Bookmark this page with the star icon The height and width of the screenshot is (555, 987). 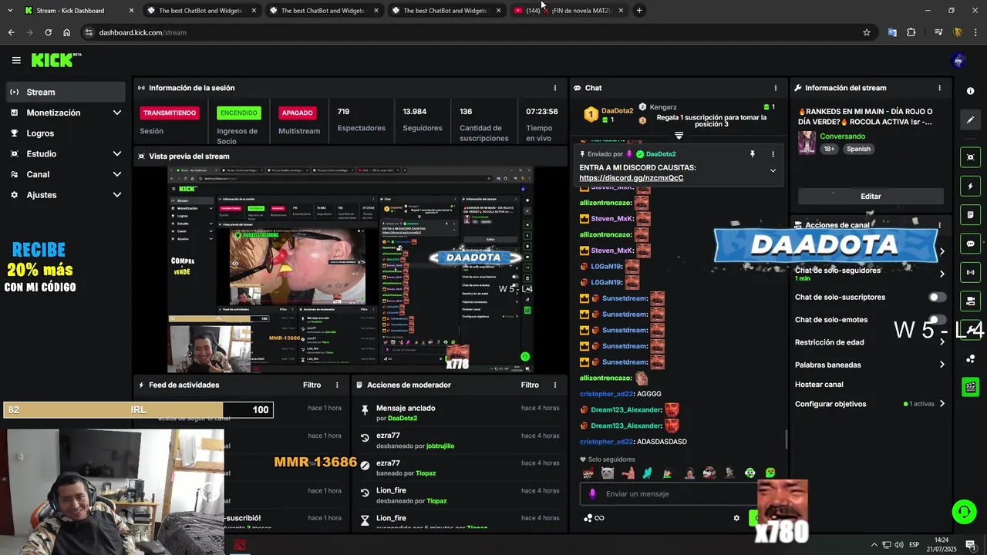click(x=867, y=32)
